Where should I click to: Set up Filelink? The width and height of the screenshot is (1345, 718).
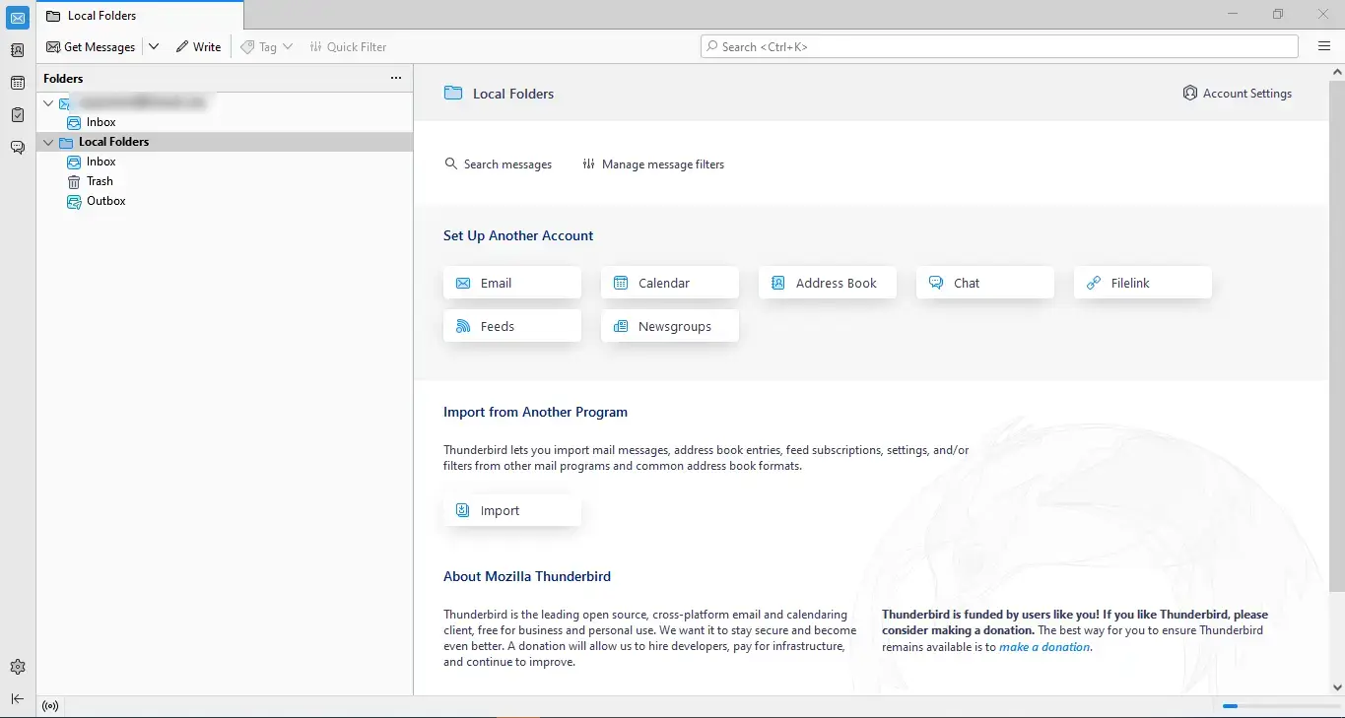(1143, 283)
